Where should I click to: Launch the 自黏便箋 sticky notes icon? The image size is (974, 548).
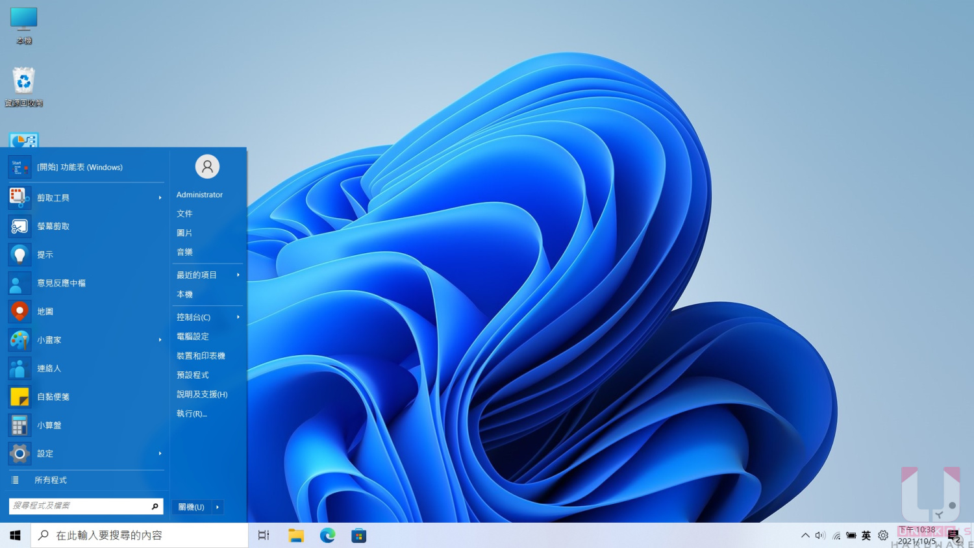19,397
